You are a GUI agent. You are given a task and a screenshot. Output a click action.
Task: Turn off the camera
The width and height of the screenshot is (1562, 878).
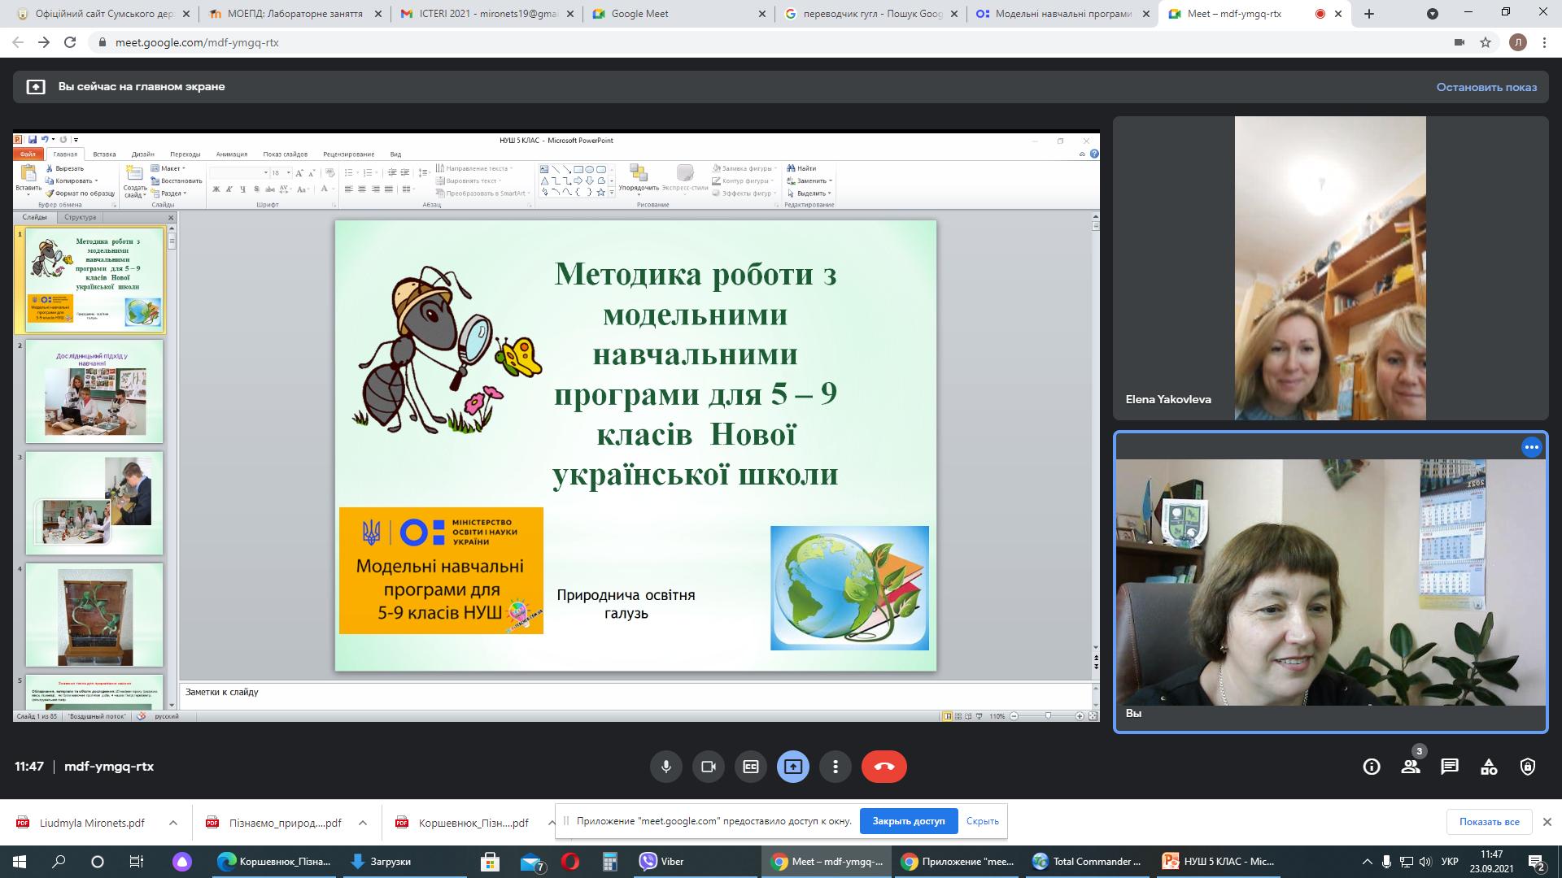(709, 767)
